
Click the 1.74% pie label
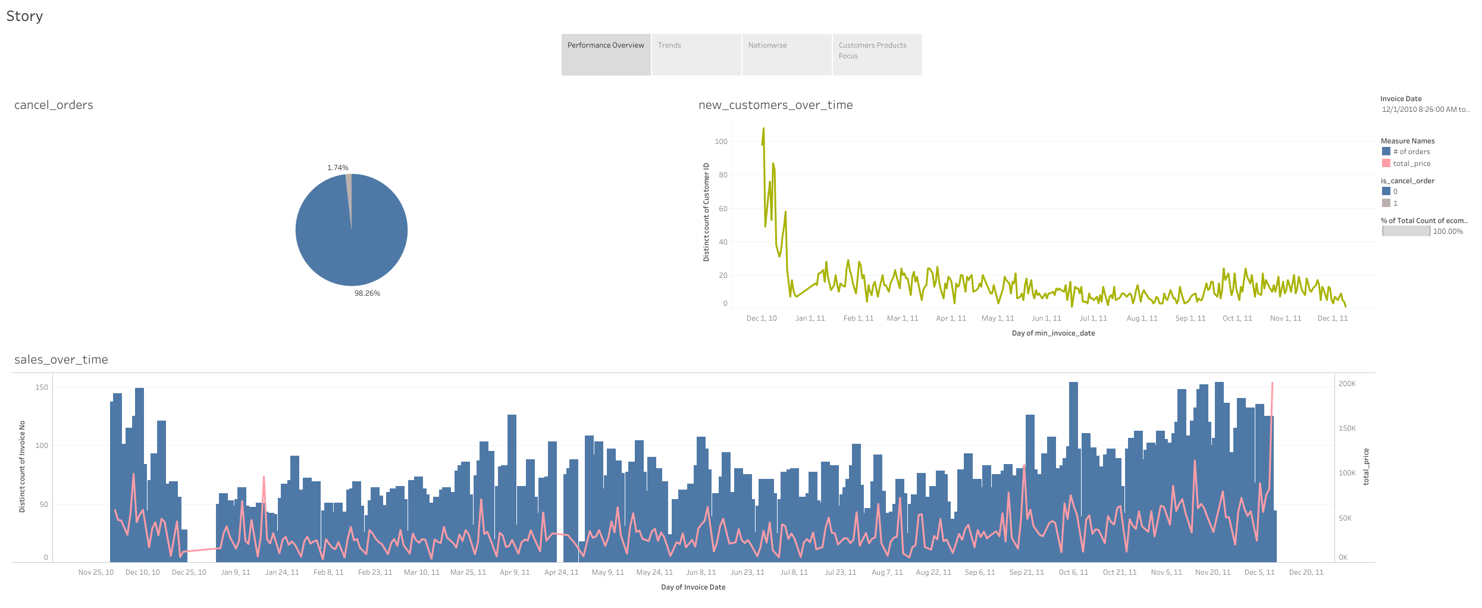[337, 168]
